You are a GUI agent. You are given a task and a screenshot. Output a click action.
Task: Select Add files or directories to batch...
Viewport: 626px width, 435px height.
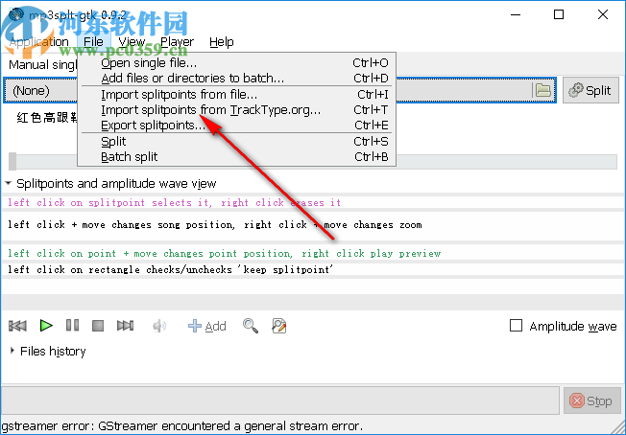point(236,78)
